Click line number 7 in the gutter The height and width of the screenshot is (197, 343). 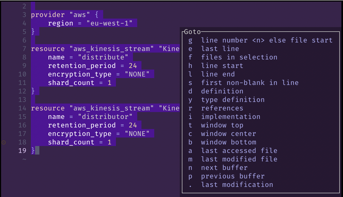(24, 49)
